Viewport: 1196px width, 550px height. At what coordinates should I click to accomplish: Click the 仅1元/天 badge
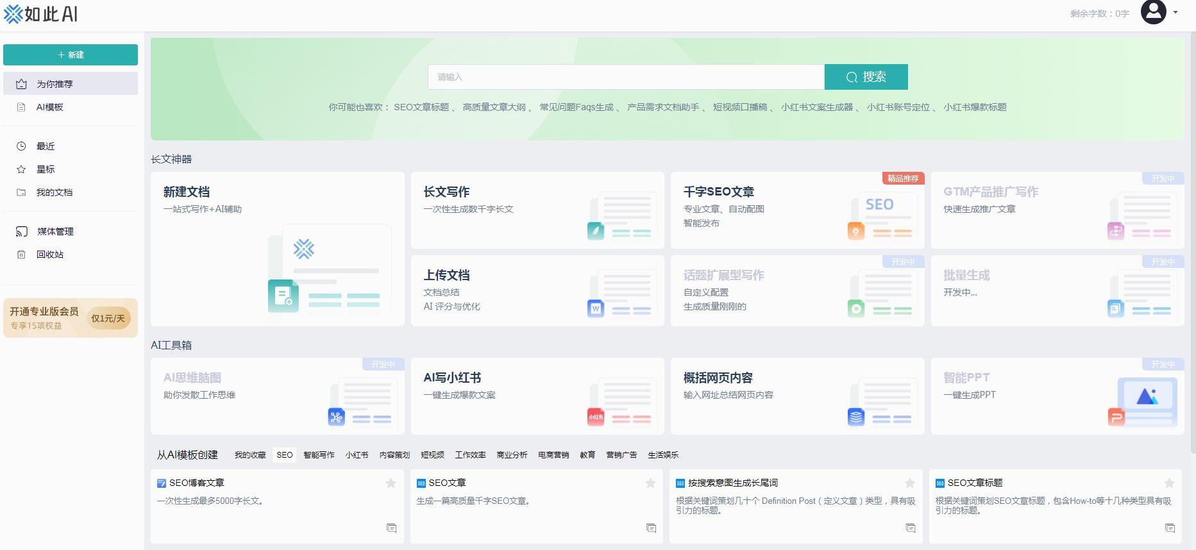tap(108, 319)
